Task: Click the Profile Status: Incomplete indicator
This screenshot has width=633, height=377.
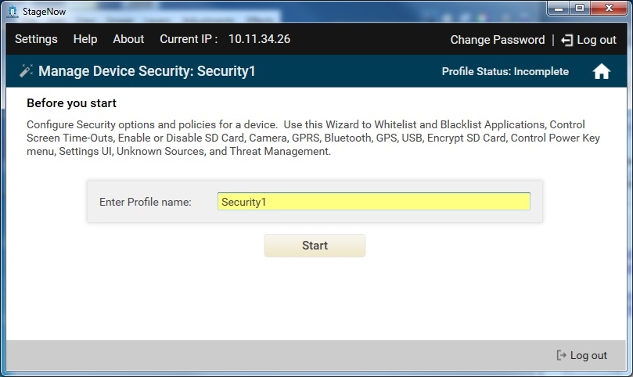Action: pos(505,72)
